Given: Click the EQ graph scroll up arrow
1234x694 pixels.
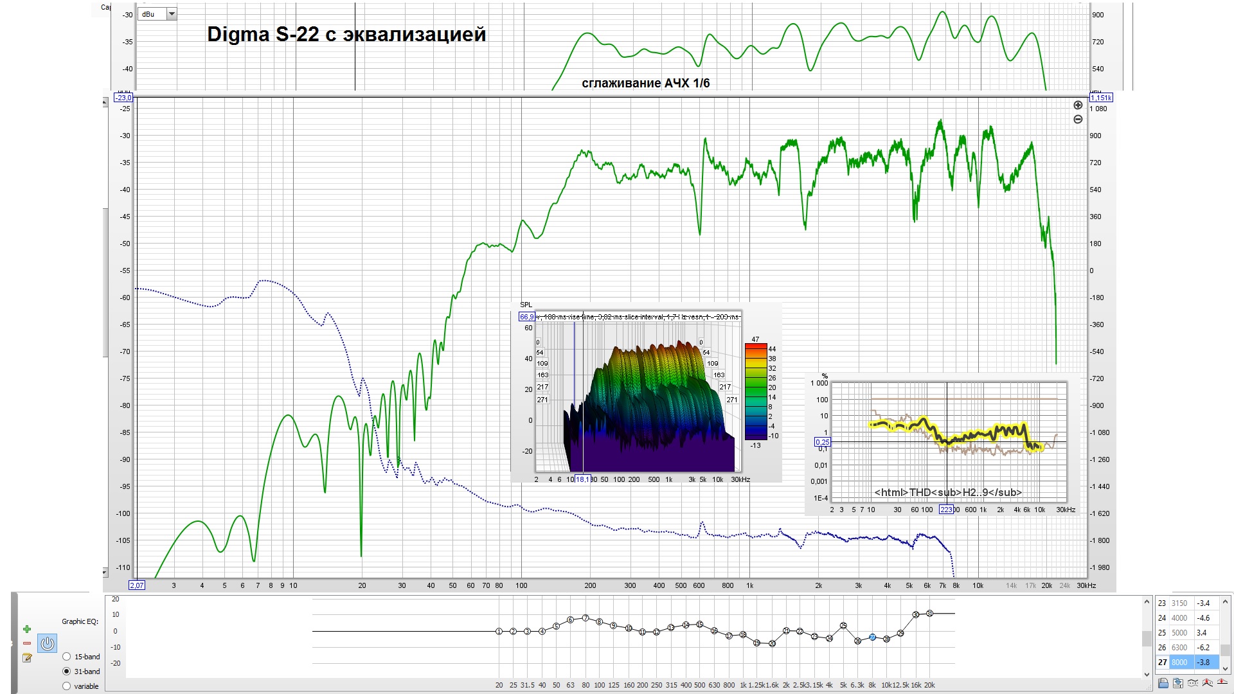Looking at the screenshot, I should pyautogui.click(x=1147, y=602).
